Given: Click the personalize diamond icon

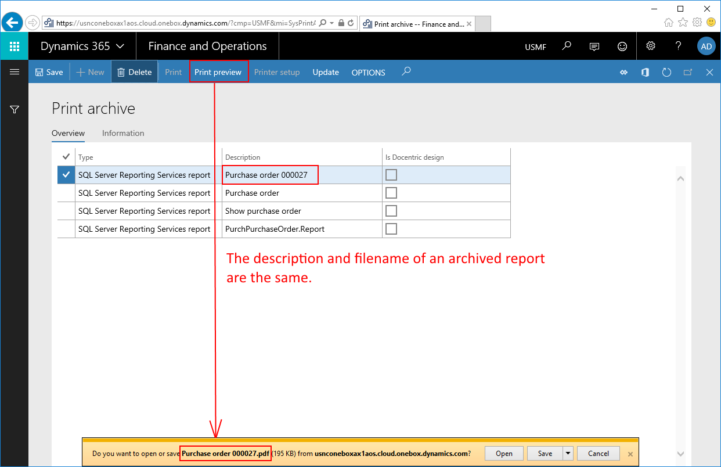Looking at the screenshot, I should point(624,73).
